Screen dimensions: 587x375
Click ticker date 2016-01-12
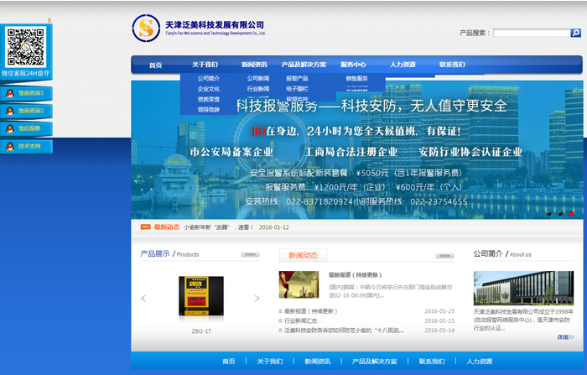[273, 227]
